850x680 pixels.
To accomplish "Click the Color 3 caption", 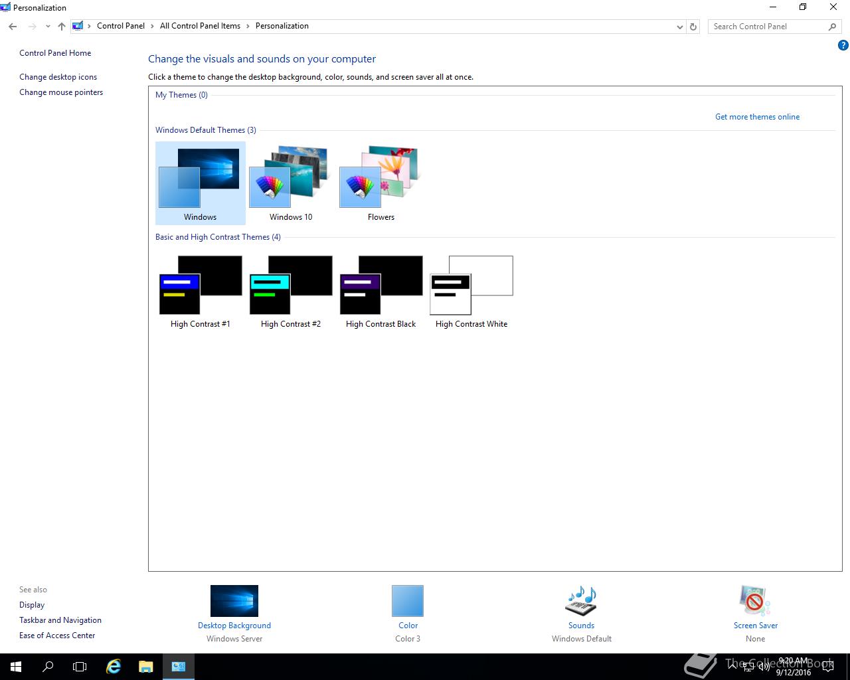I will [408, 639].
